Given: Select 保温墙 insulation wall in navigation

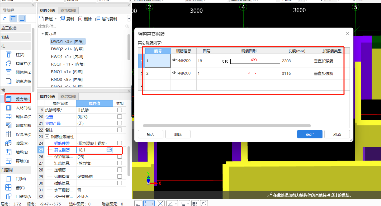Looking at the screenshot, I should pos(18,135).
